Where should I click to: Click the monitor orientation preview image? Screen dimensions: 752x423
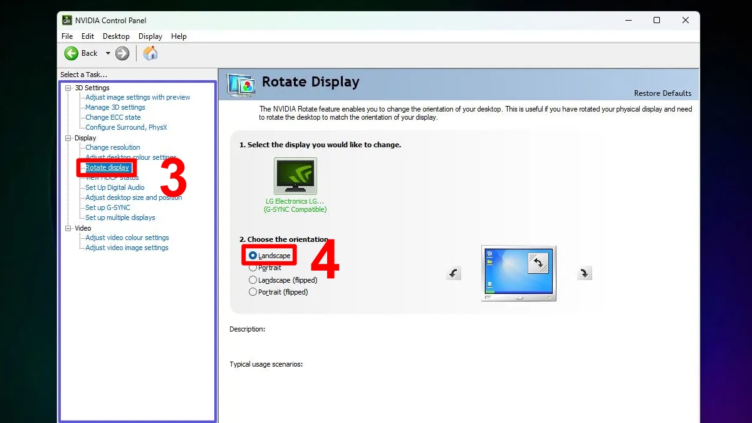click(x=518, y=273)
